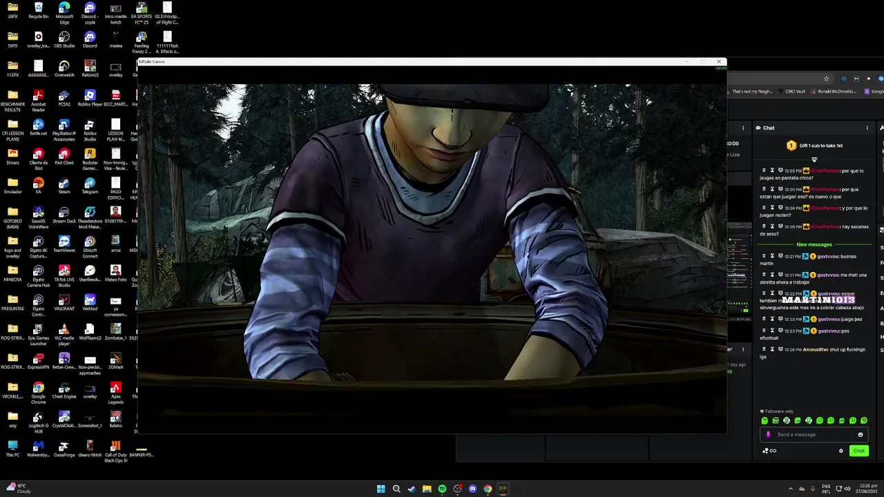Launch ExpressVPN desktop shortcut
The image size is (884, 497).
click(x=38, y=361)
